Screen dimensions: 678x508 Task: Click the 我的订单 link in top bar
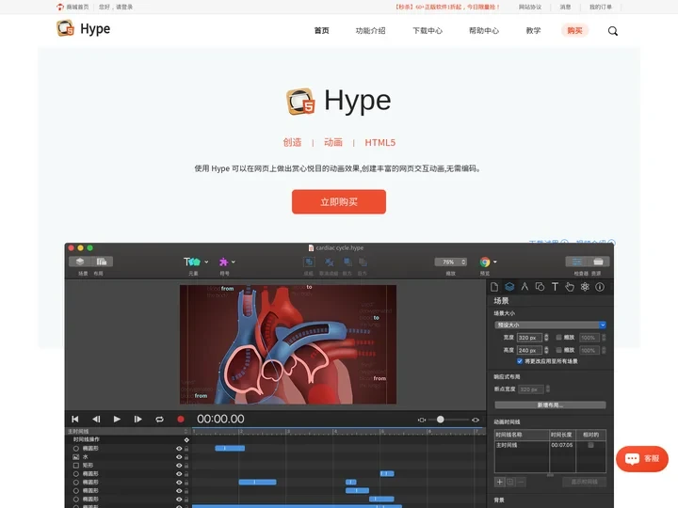(x=600, y=7)
